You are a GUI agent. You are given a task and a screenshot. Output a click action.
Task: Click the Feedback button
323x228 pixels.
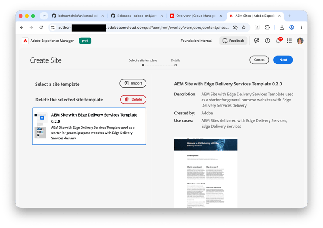coord(233,41)
